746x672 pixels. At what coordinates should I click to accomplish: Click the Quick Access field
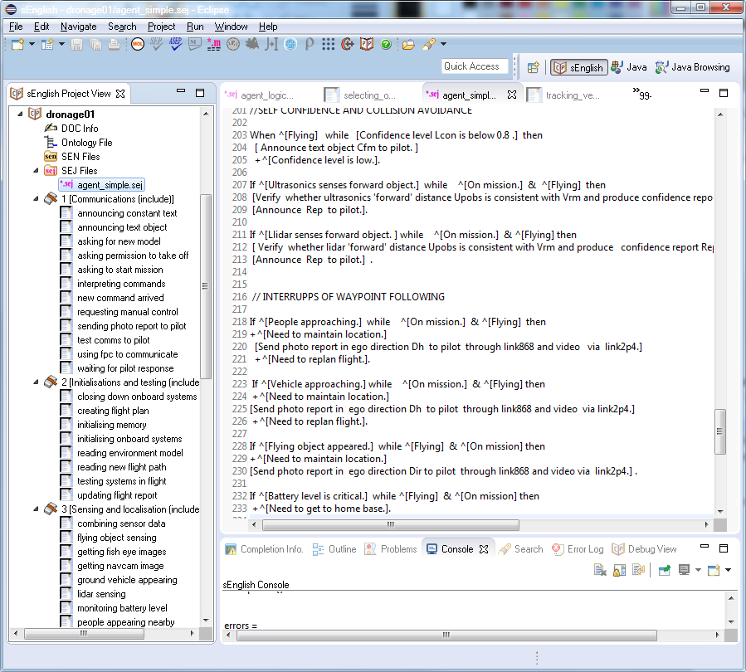(x=473, y=66)
